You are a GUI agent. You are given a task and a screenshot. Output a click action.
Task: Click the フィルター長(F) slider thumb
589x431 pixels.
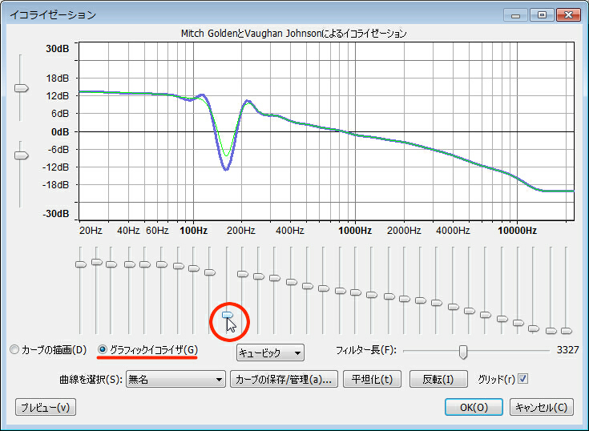[x=463, y=352]
